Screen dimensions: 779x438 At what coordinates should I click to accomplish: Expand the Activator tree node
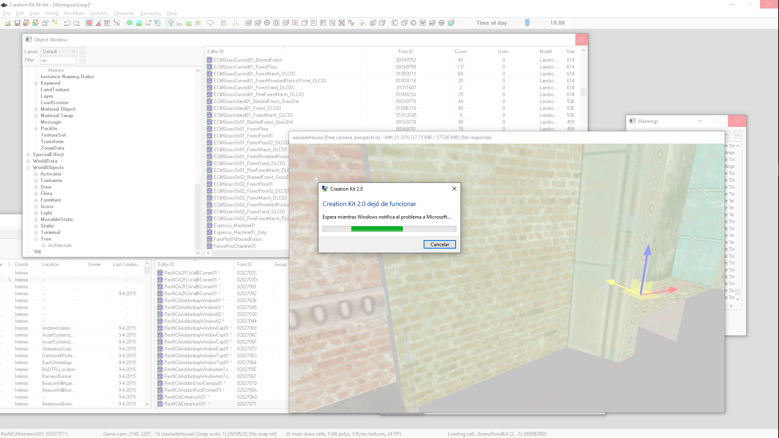(x=36, y=174)
